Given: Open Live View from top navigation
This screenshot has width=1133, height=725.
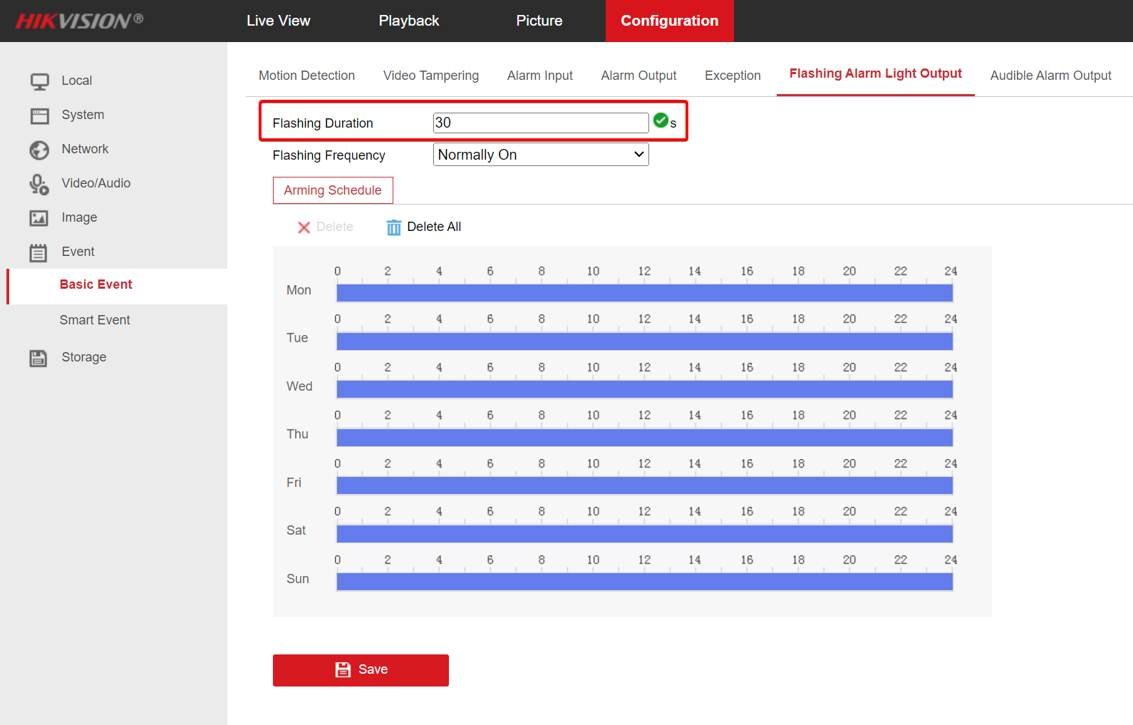Looking at the screenshot, I should click(x=278, y=21).
